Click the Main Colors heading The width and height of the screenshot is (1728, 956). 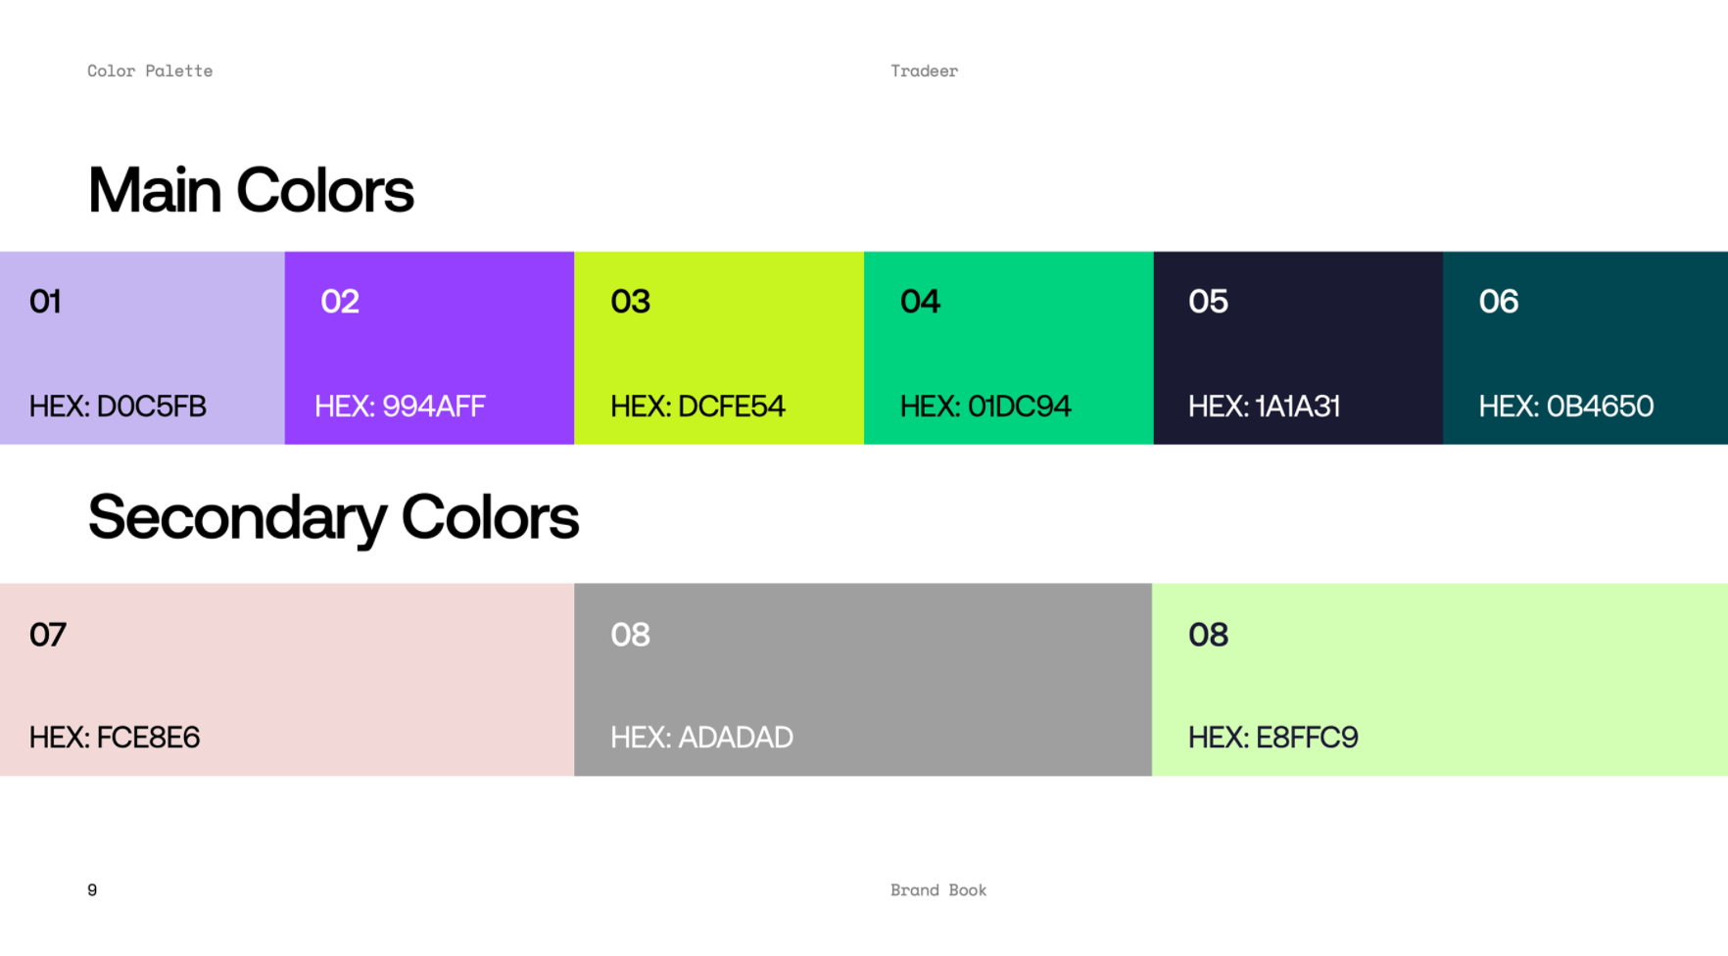click(x=251, y=190)
